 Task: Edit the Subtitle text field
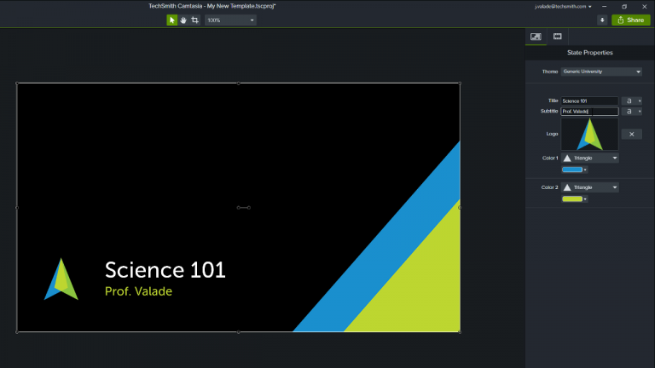pyautogui.click(x=589, y=112)
